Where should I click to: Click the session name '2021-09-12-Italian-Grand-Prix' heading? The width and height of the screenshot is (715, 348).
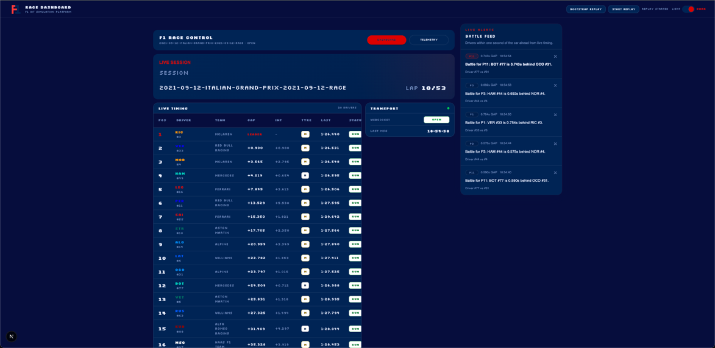(x=252, y=88)
